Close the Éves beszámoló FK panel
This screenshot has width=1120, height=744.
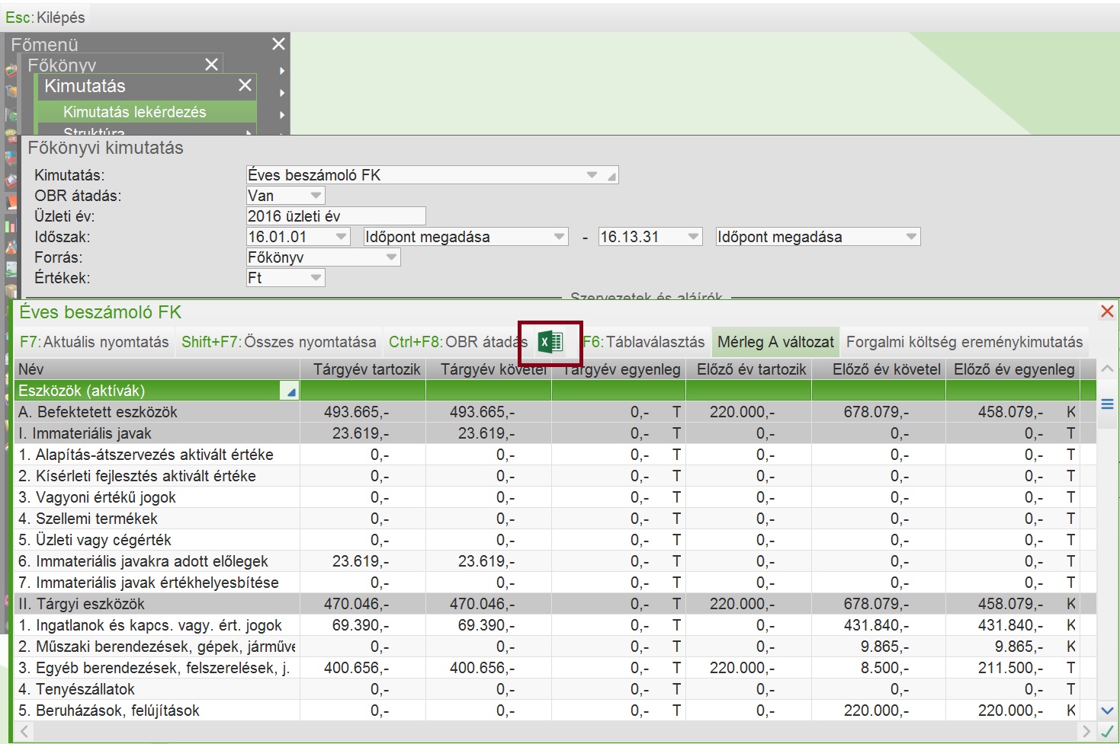(x=1107, y=311)
